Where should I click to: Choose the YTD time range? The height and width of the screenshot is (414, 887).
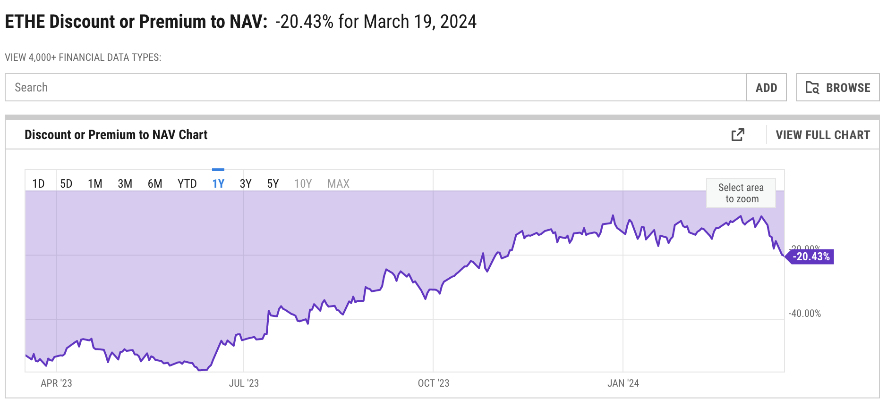pos(187,183)
